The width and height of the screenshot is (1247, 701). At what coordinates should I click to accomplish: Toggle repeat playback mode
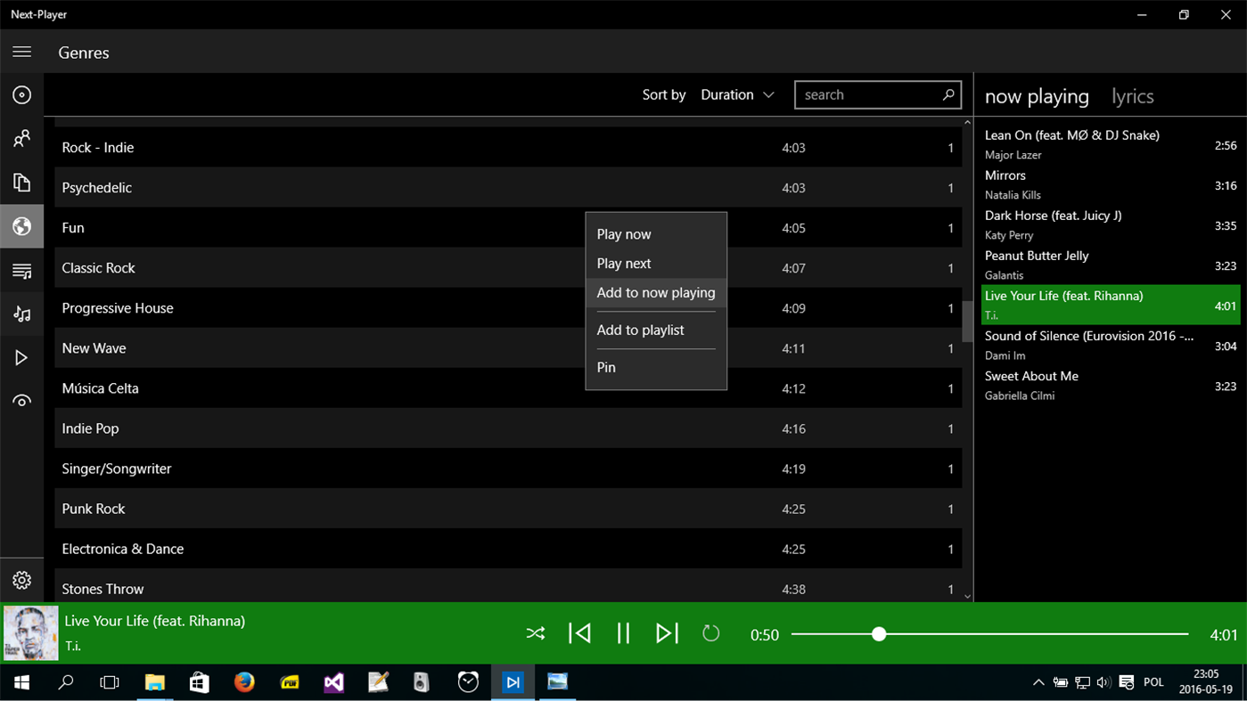(710, 632)
